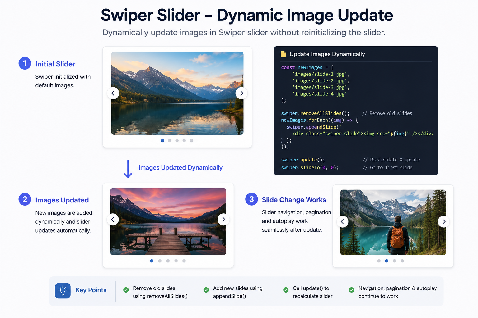Click the subtitle about updating without reinitializing the slider
The image size is (478, 318).
pyautogui.click(x=244, y=33)
